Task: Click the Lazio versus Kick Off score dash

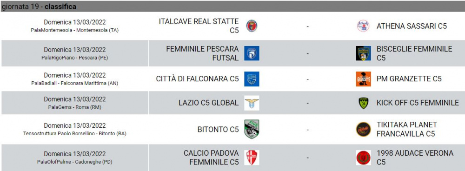Action: point(307,103)
